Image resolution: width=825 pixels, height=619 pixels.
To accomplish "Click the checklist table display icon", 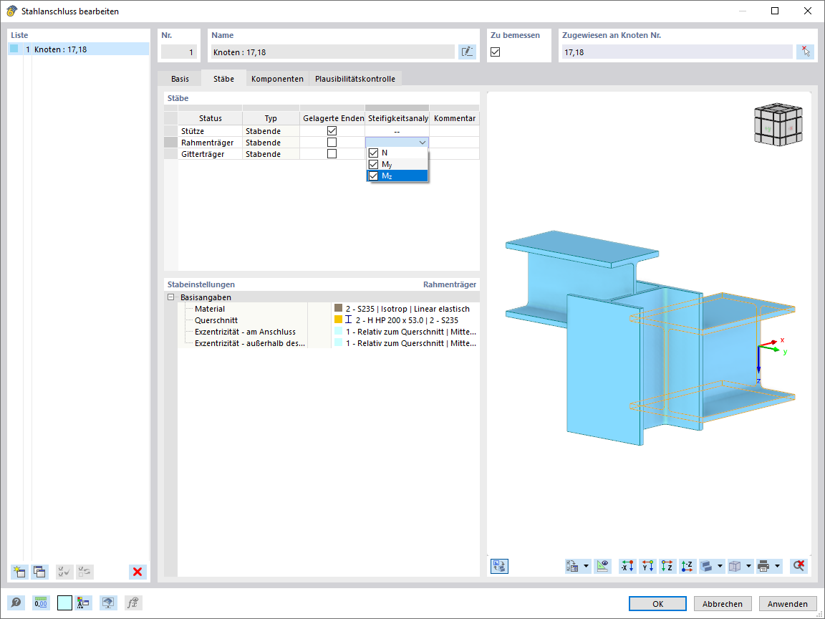I will 572,566.
